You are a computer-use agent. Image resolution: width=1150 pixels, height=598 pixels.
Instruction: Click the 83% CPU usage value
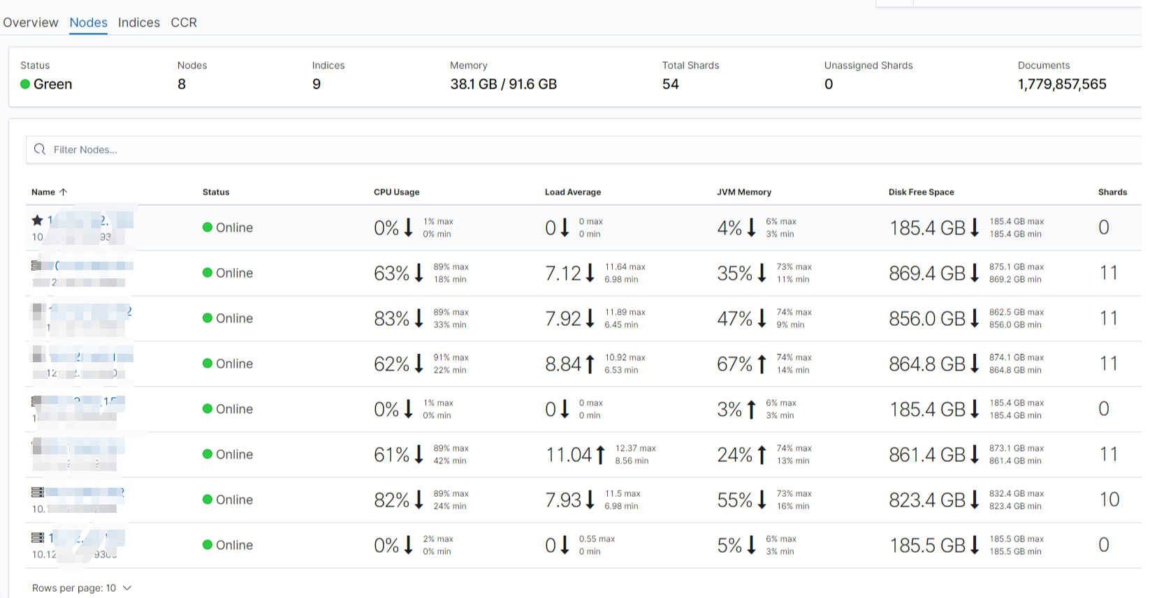392,318
